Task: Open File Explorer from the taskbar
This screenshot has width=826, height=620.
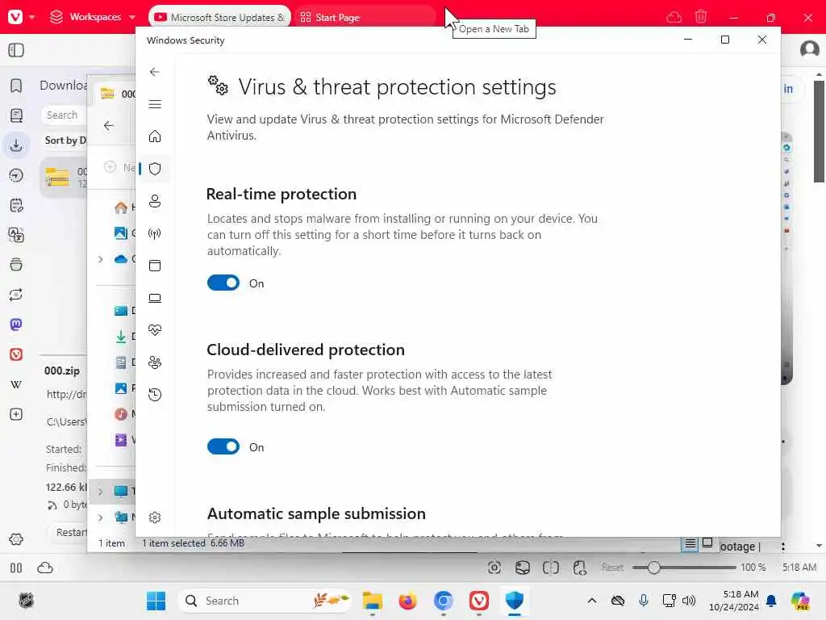Action: pyautogui.click(x=373, y=601)
